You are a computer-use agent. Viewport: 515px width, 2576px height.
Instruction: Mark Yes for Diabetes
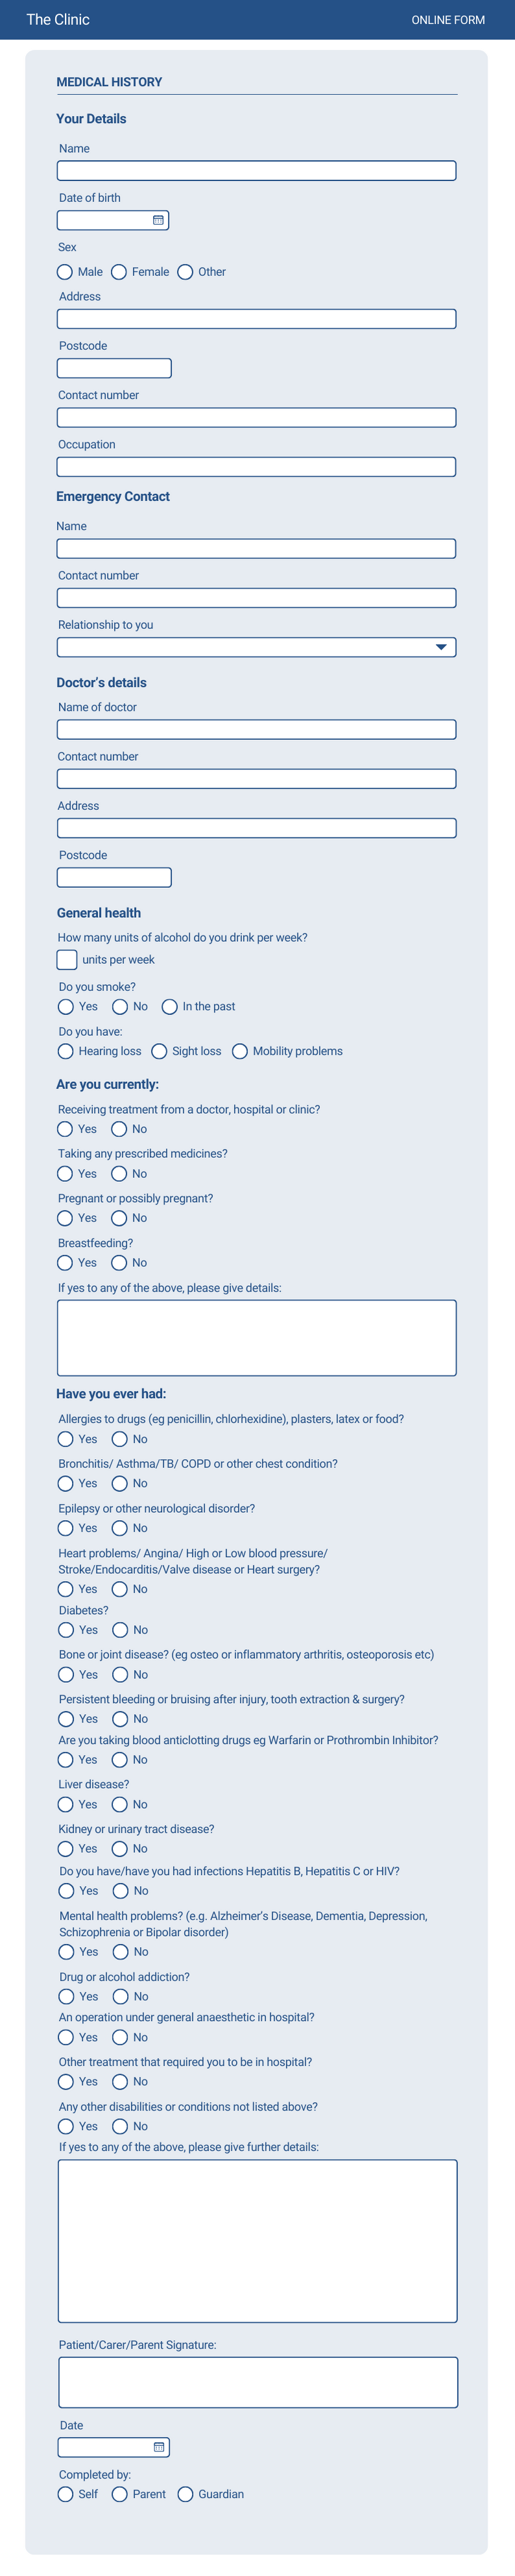(x=66, y=1629)
